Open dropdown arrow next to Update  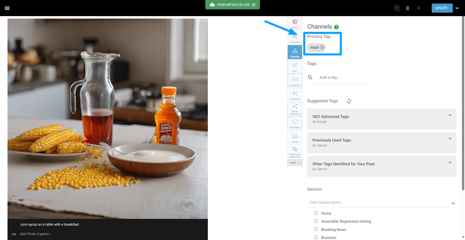tap(457, 8)
